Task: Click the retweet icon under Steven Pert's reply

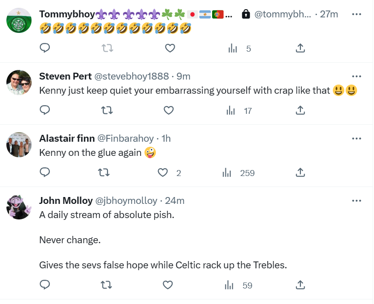Action: click(107, 110)
